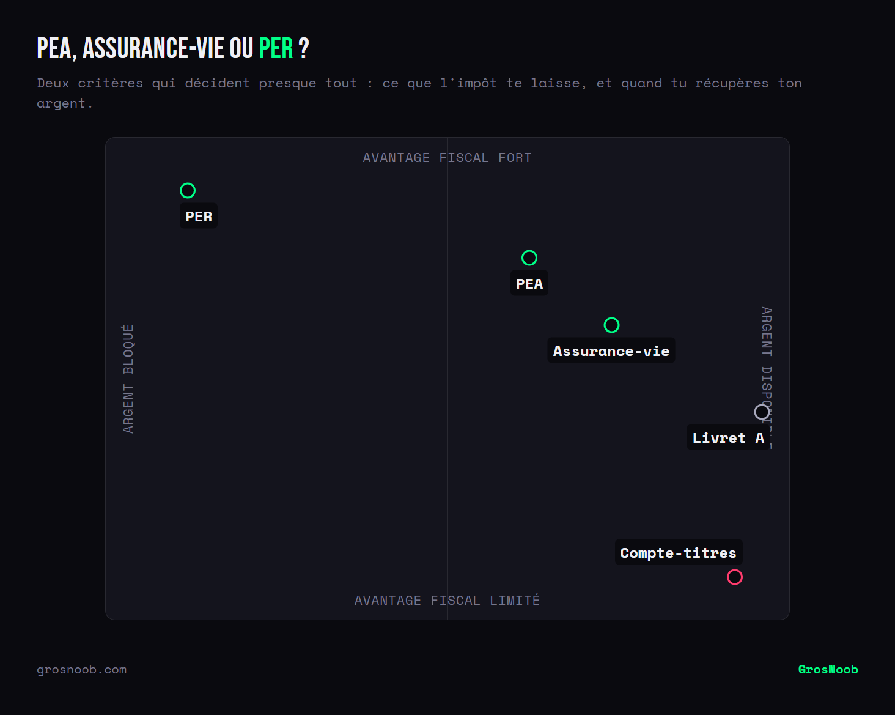Select the Compte-titres label badge
The width and height of the screenshot is (895, 715).
pos(679,553)
